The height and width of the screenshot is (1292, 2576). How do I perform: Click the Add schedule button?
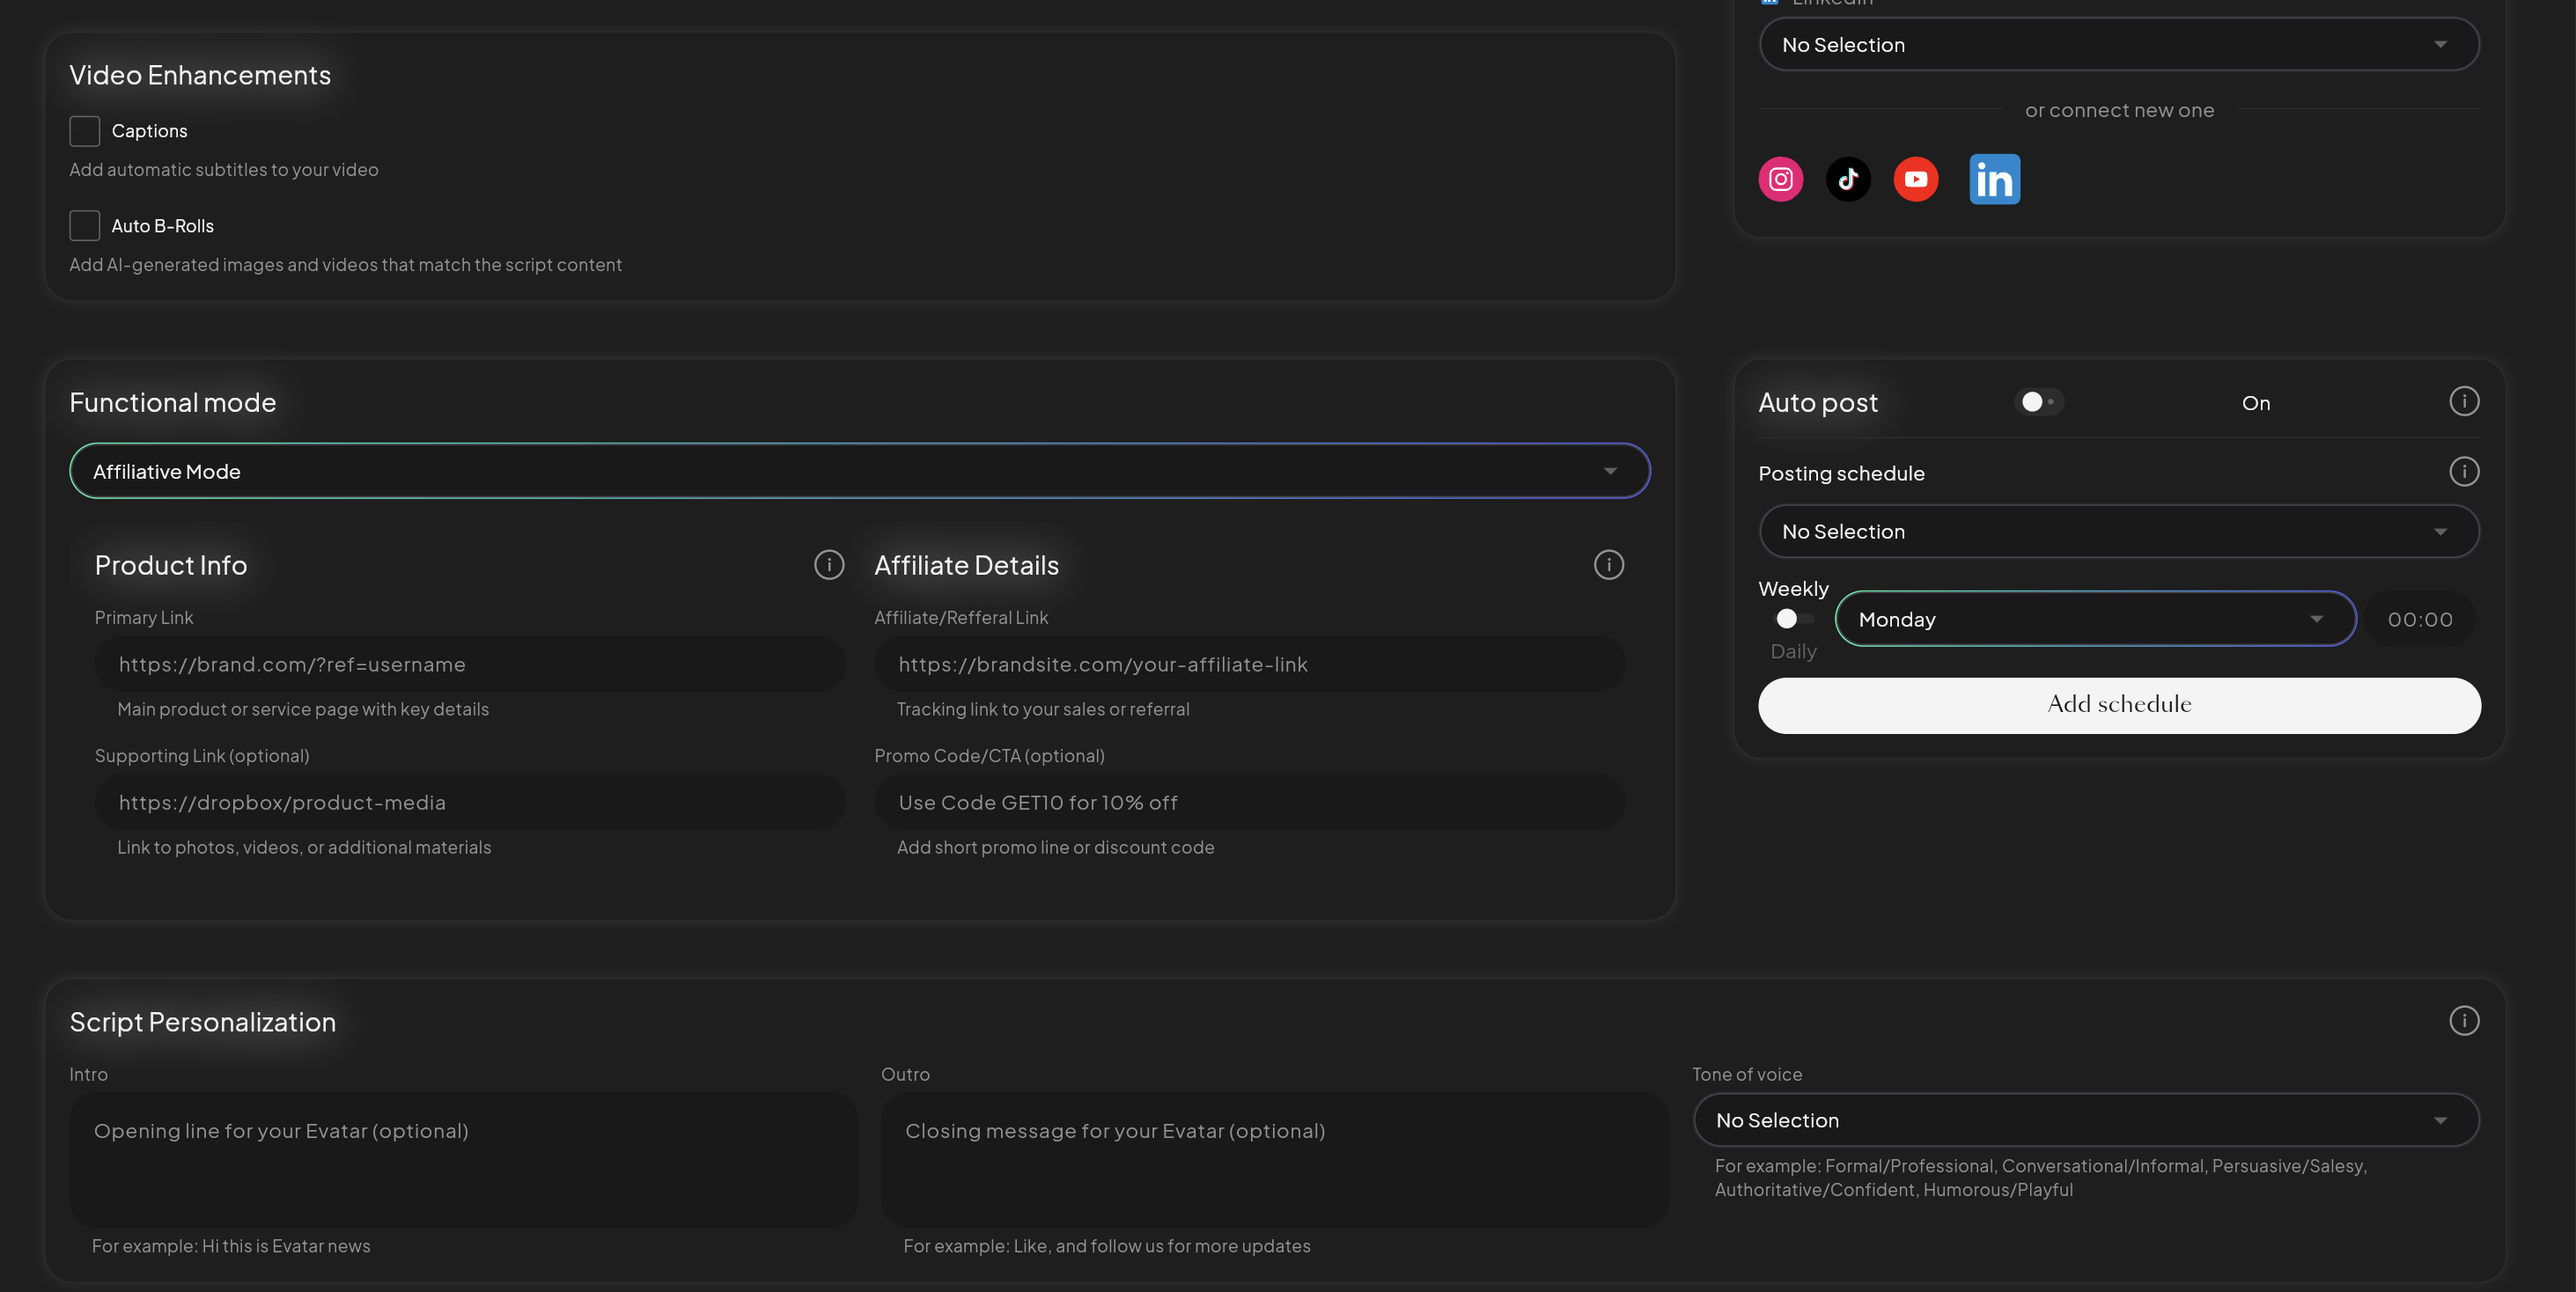point(2118,705)
